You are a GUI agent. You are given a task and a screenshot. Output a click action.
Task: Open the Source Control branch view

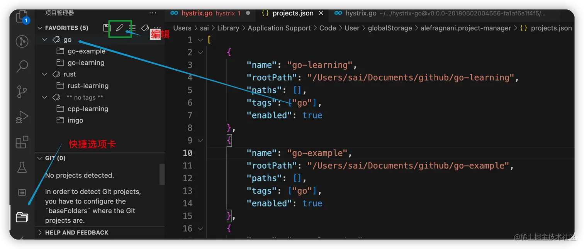point(22,91)
